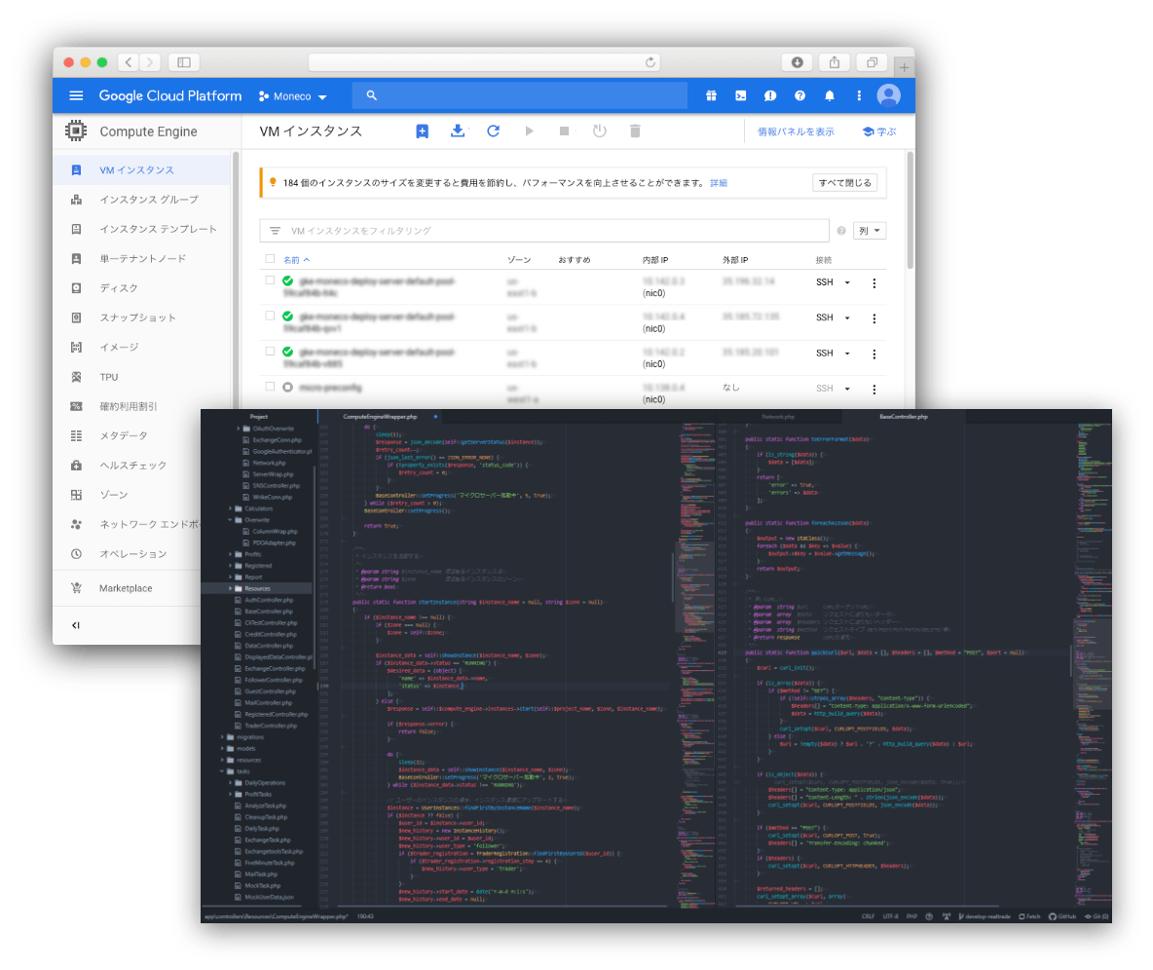Collapse the Compute Engine side menu
Image resolution: width=1153 pixels, height=970 pixels.
point(76,625)
